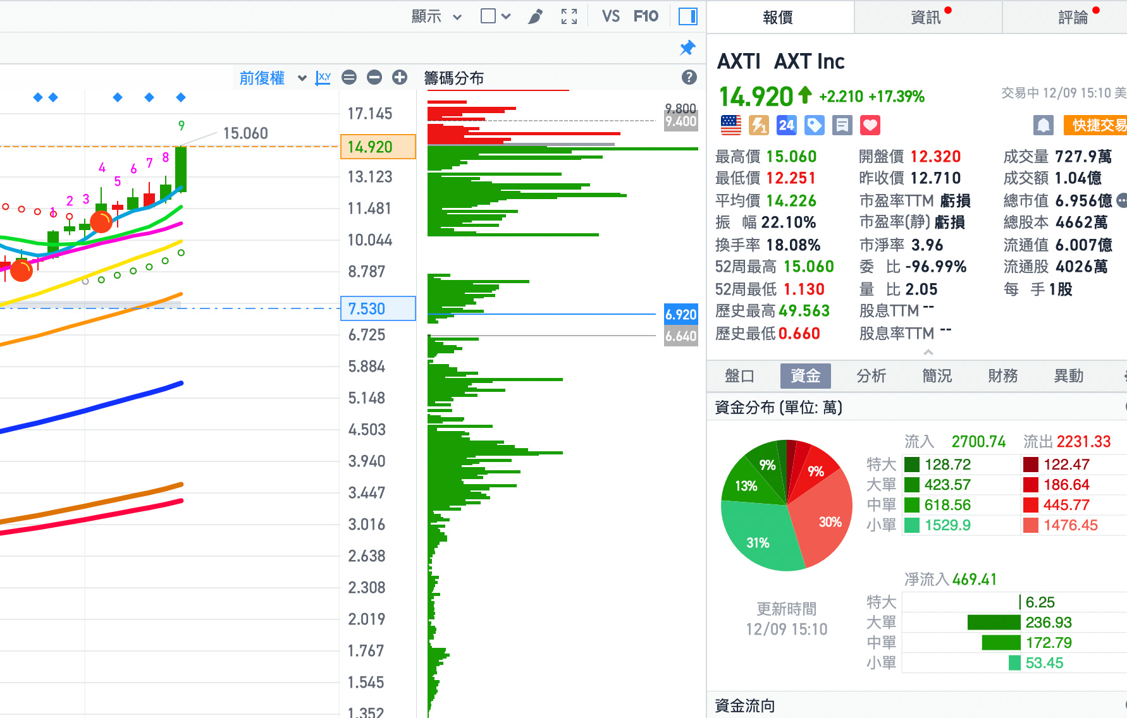Set a price alert with the bell icon
Screen dimensions: 1127x718
(x=1043, y=125)
